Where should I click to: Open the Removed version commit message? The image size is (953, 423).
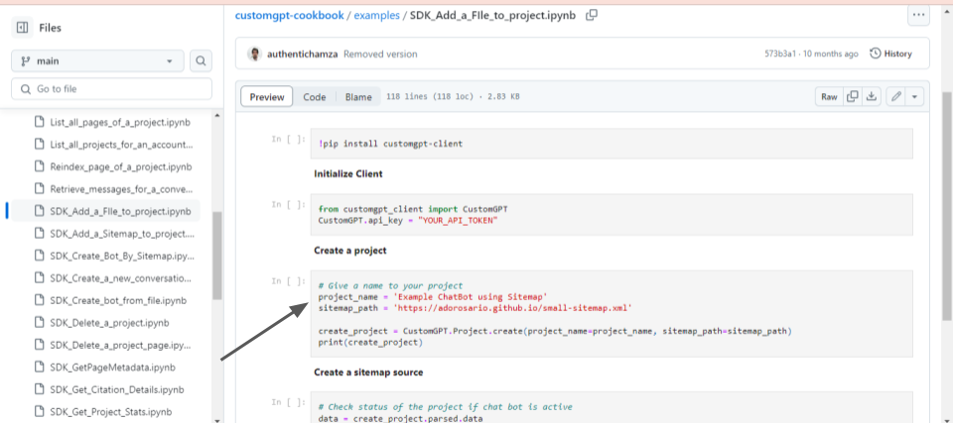(380, 54)
